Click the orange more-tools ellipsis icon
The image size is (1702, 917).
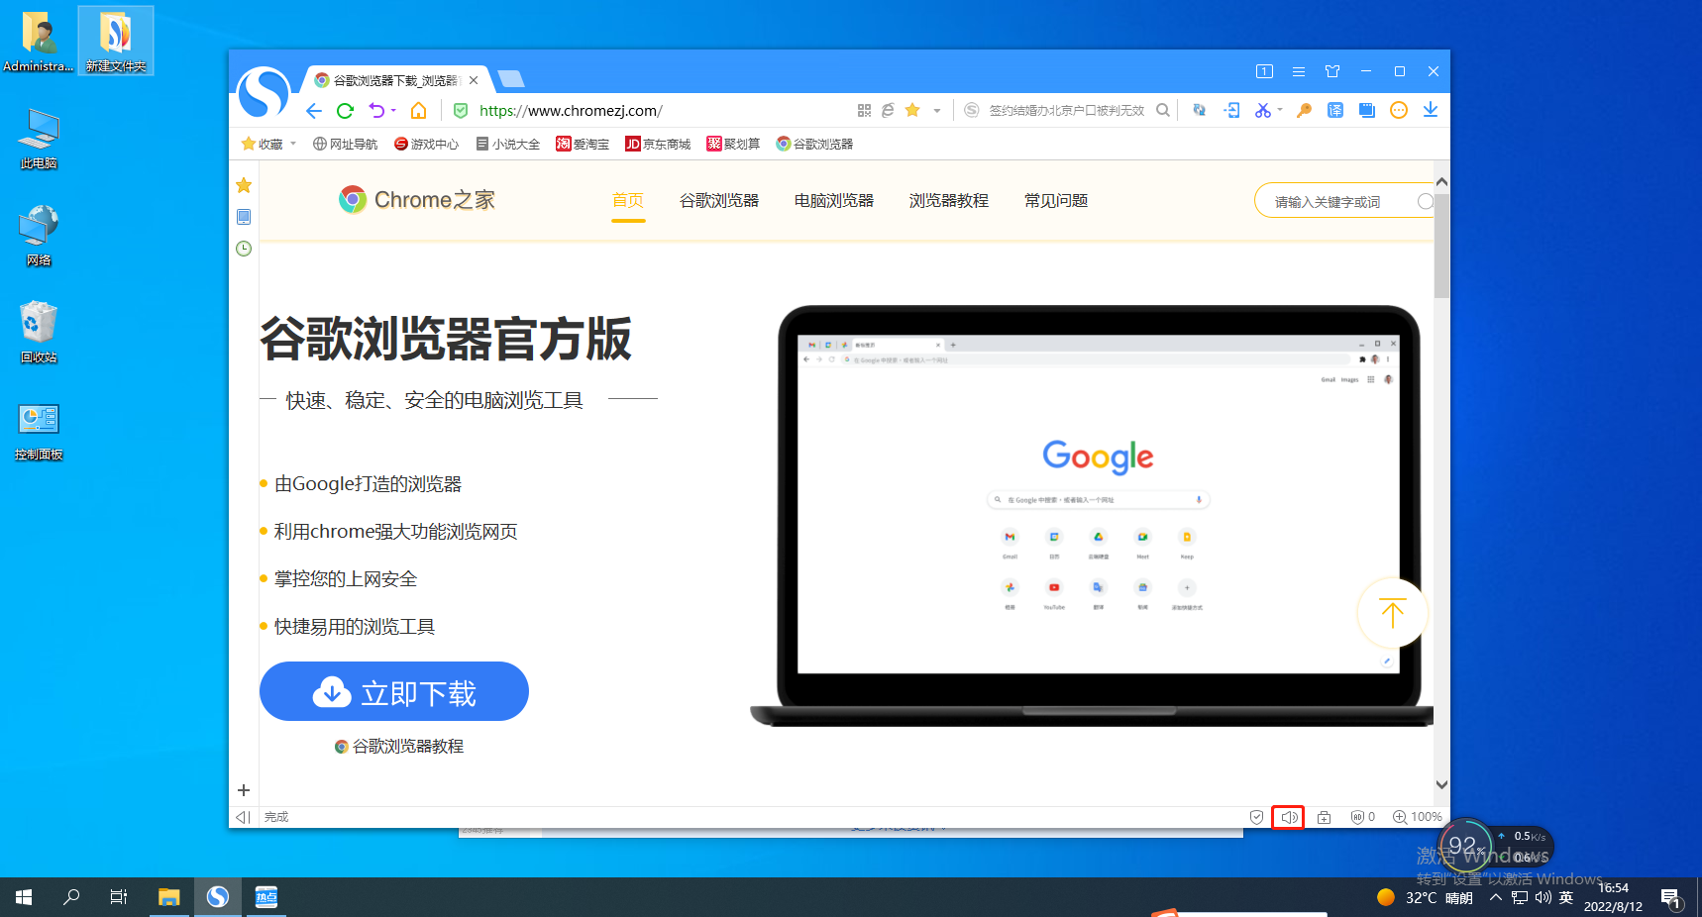1399,111
